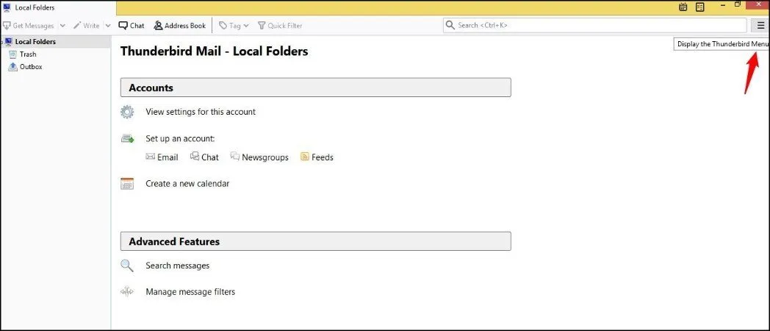The height and width of the screenshot is (331, 770).
Task: Open the Outbox folder
Action: coord(30,66)
